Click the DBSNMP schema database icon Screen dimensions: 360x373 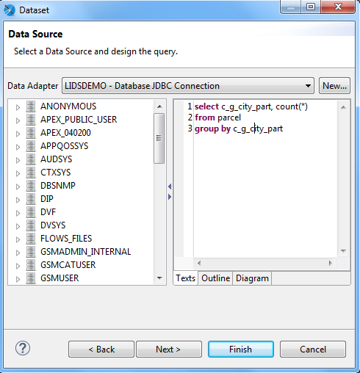(x=31, y=186)
